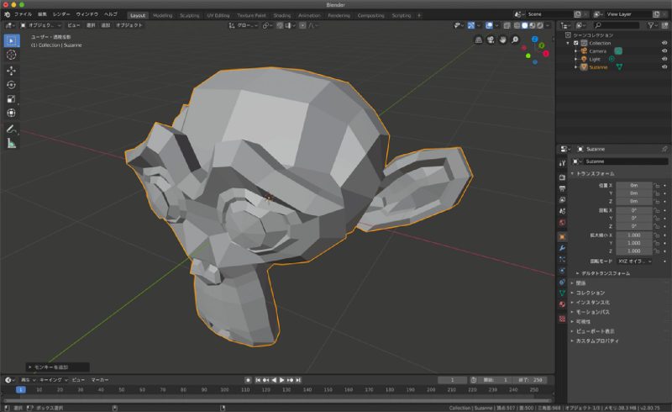
Task: Open the outliner filter dropdown
Action: [x=653, y=25]
